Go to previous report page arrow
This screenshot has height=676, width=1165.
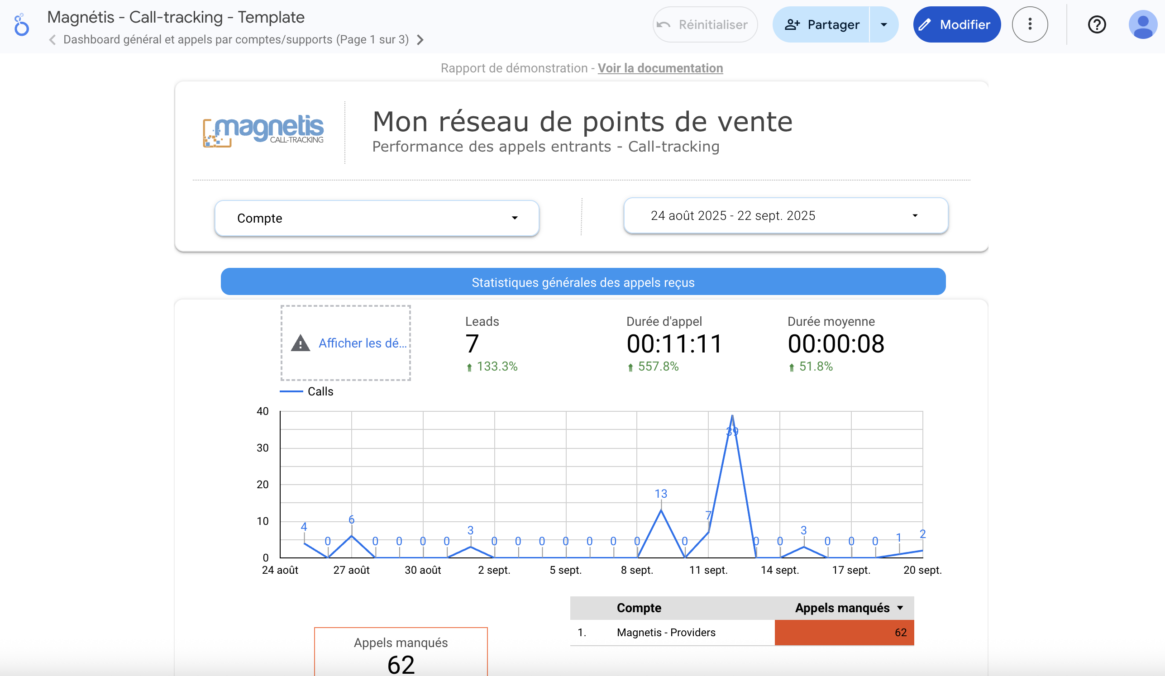(53, 40)
